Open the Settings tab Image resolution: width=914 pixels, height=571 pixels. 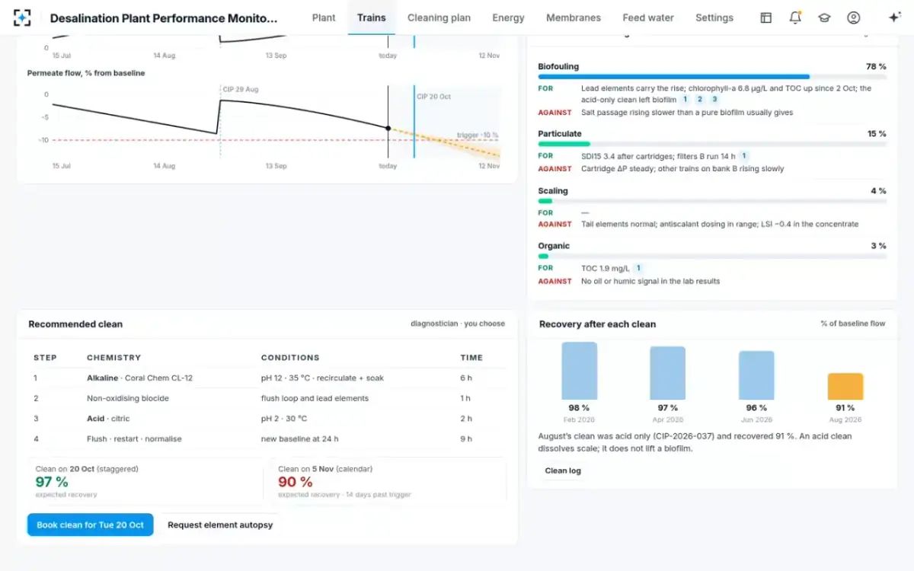[x=714, y=18]
